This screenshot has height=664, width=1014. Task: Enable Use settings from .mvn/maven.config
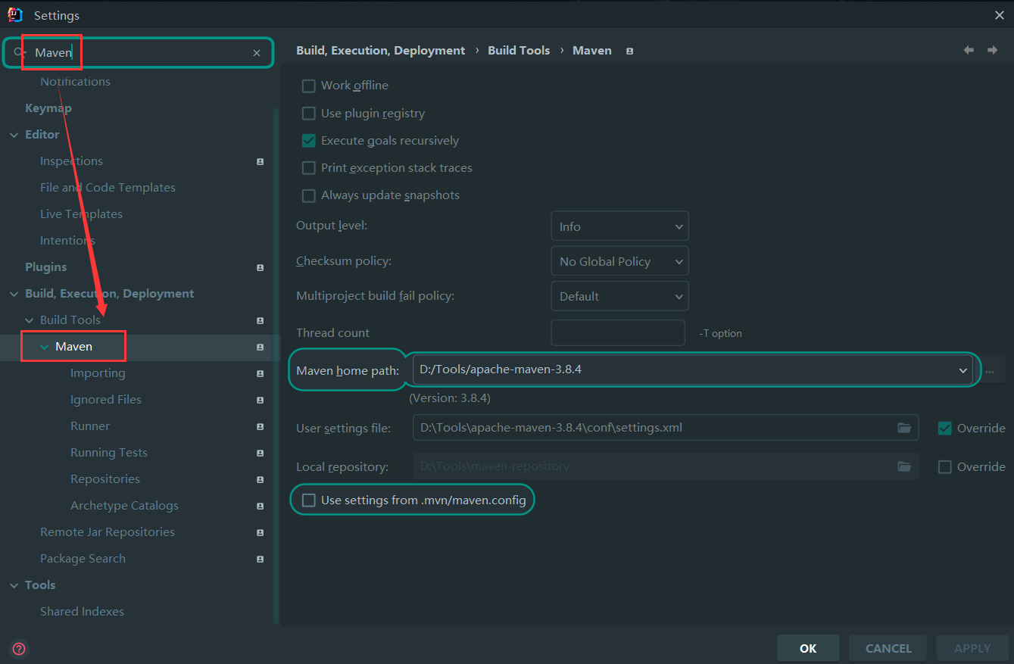click(x=308, y=500)
